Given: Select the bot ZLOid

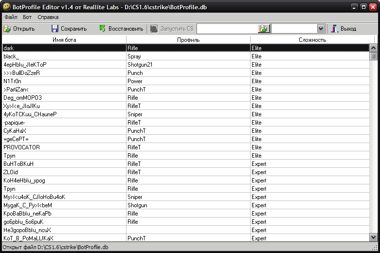Looking at the screenshot, I should click(x=186, y=172).
